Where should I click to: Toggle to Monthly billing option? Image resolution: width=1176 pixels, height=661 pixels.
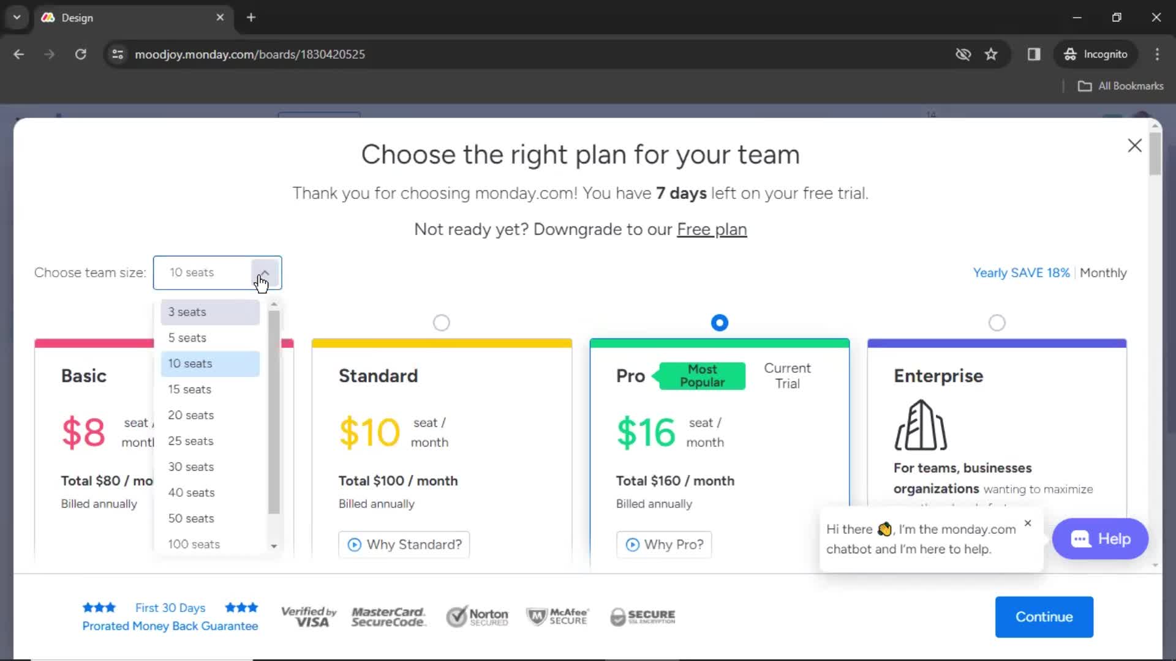click(1102, 273)
